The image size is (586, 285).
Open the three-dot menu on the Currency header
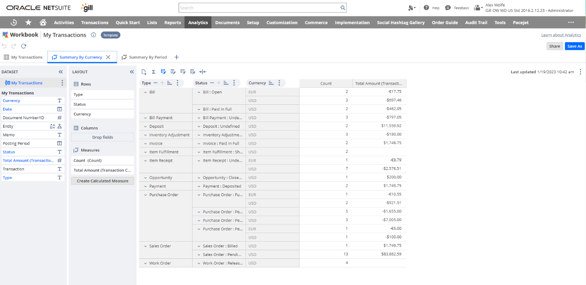click(279, 83)
